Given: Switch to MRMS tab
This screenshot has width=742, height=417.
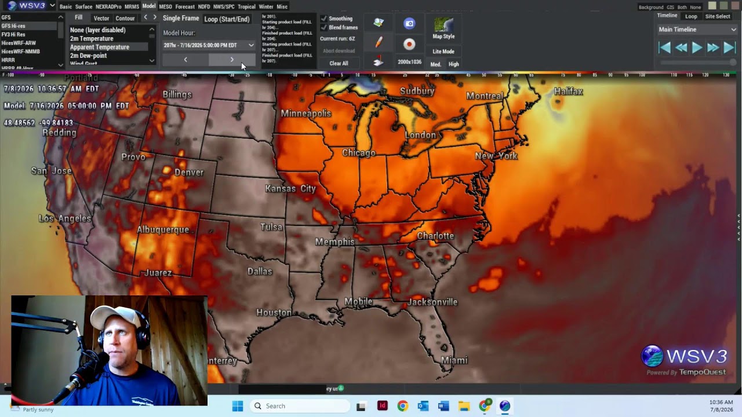Looking at the screenshot, I should [132, 7].
